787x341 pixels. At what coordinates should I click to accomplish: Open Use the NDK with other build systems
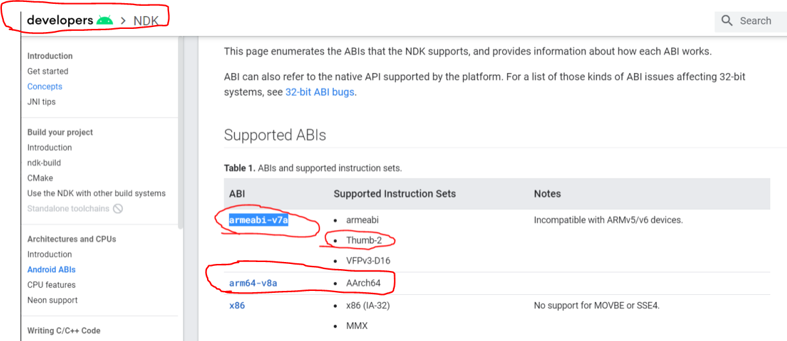[x=96, y=193]
